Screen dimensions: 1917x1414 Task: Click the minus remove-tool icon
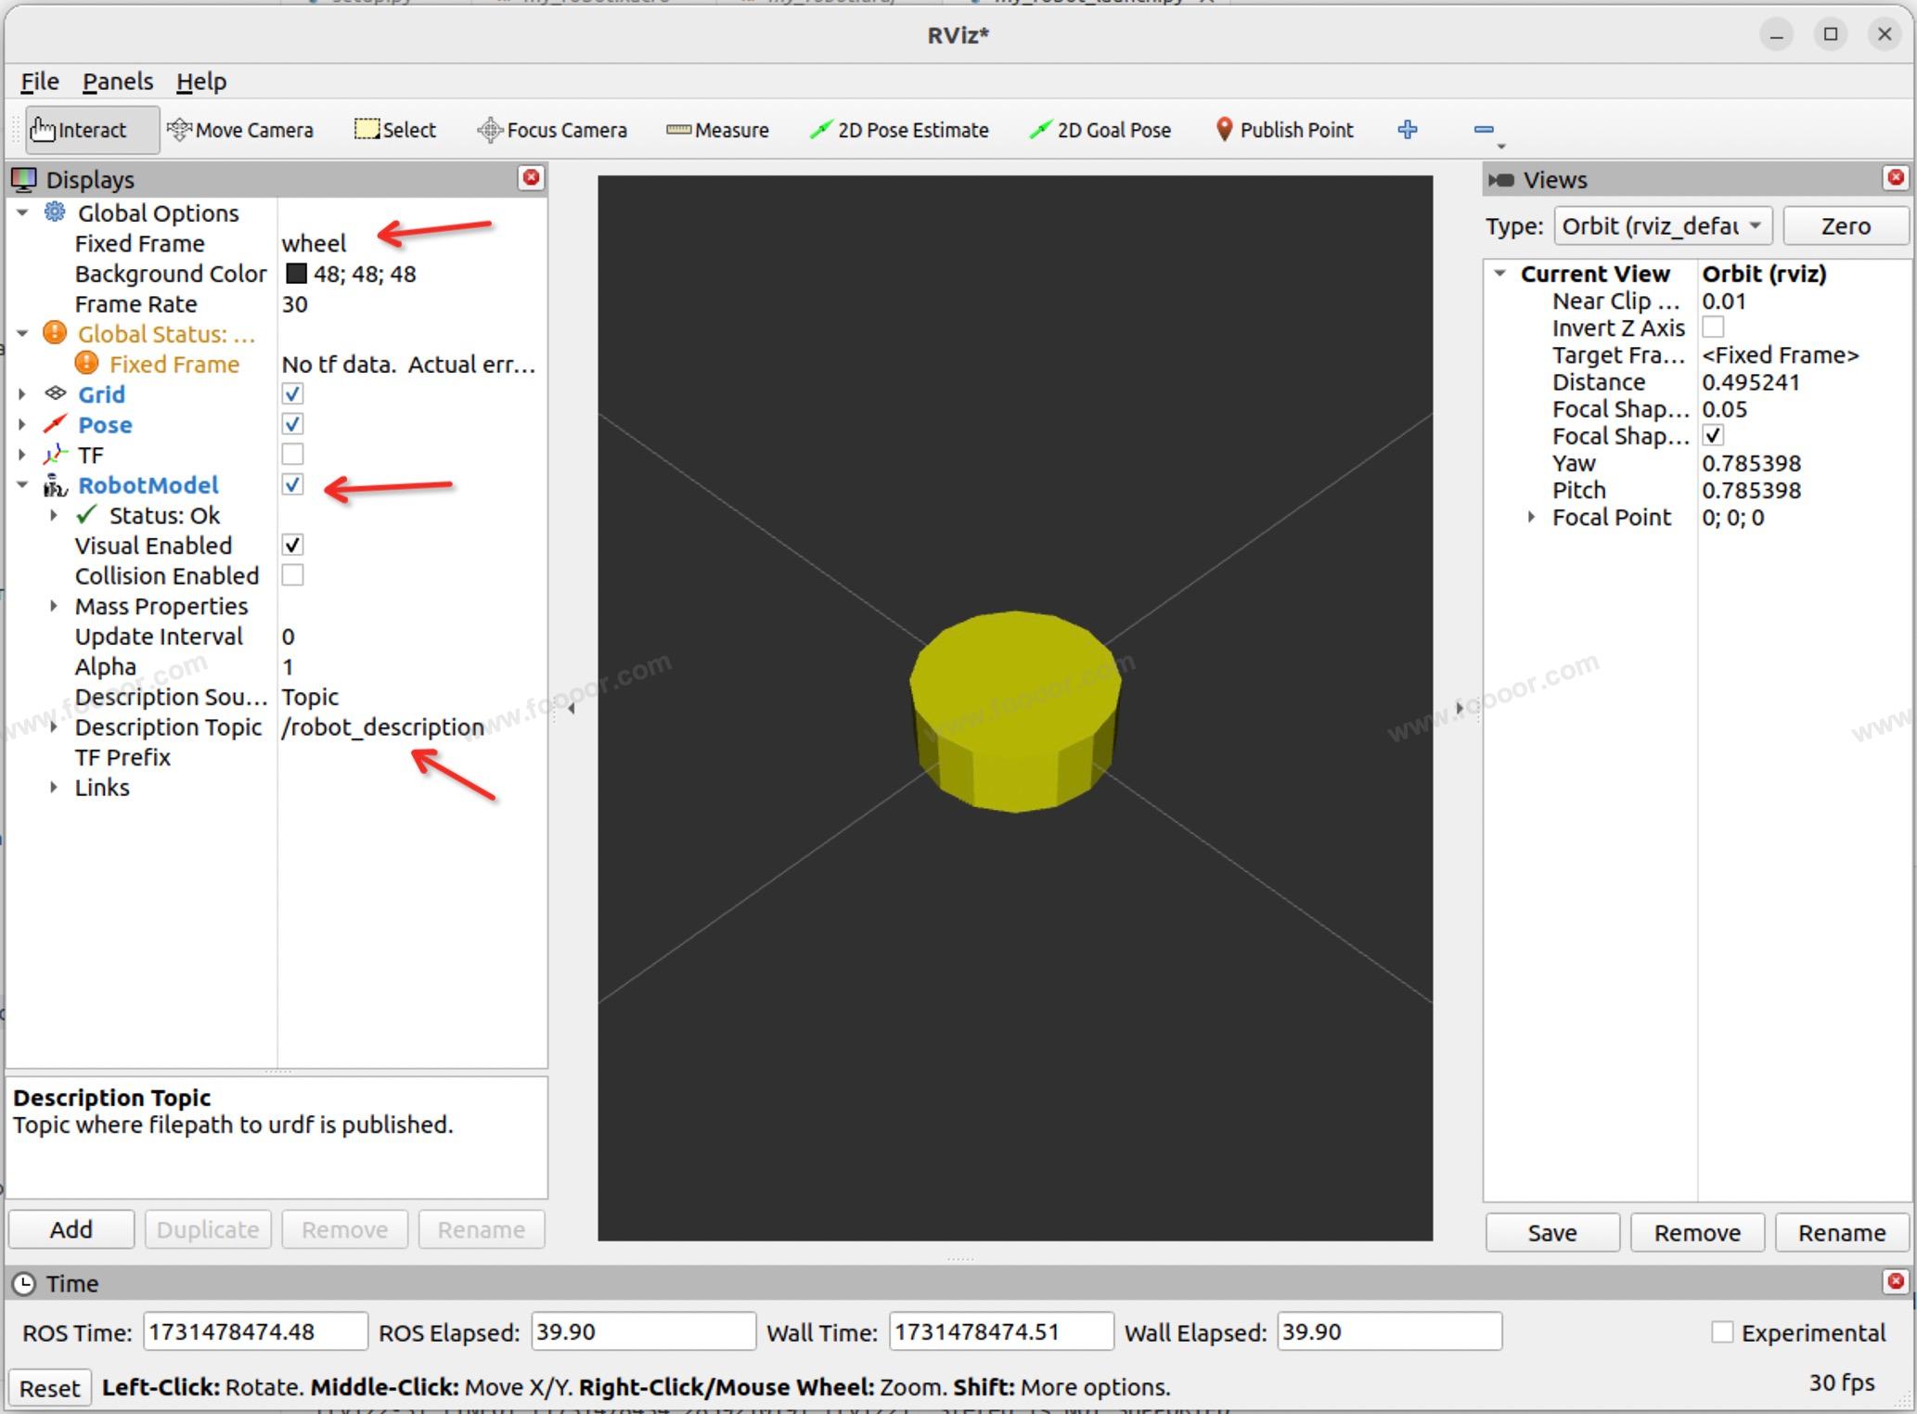coord(1483,130)
